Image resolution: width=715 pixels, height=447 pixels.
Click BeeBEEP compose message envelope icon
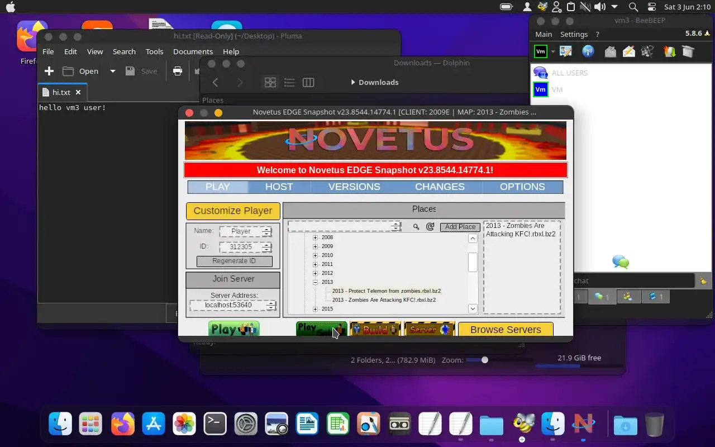pyautogui.click(x=629, y=52)
